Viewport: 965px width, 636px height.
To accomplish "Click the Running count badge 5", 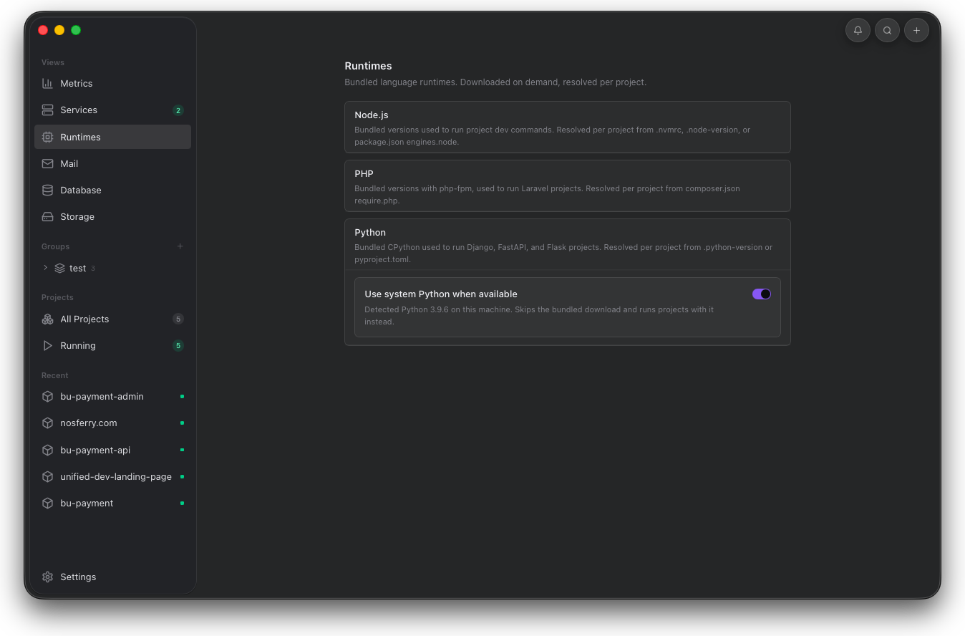I will 178,345.
